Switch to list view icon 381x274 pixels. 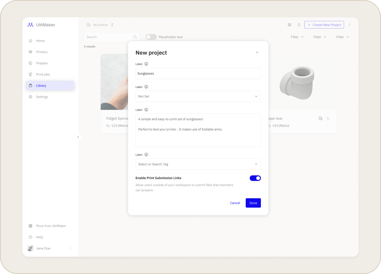pyautogui.click(x=299, y=25)
